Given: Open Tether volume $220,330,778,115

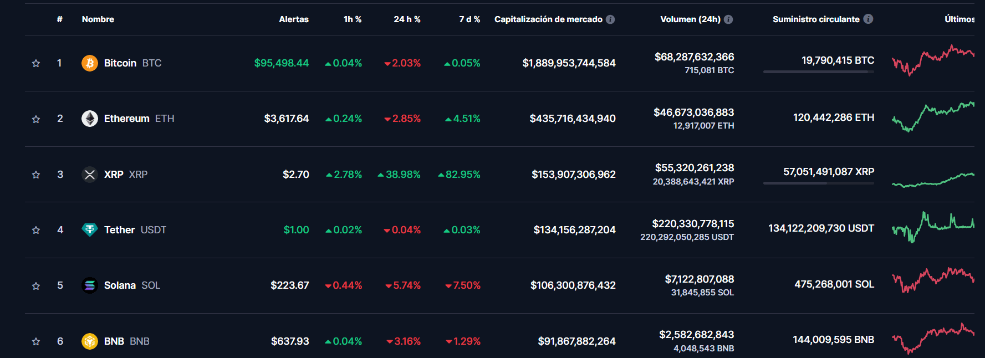Looking at the screenshot, I should click(693, 224).
